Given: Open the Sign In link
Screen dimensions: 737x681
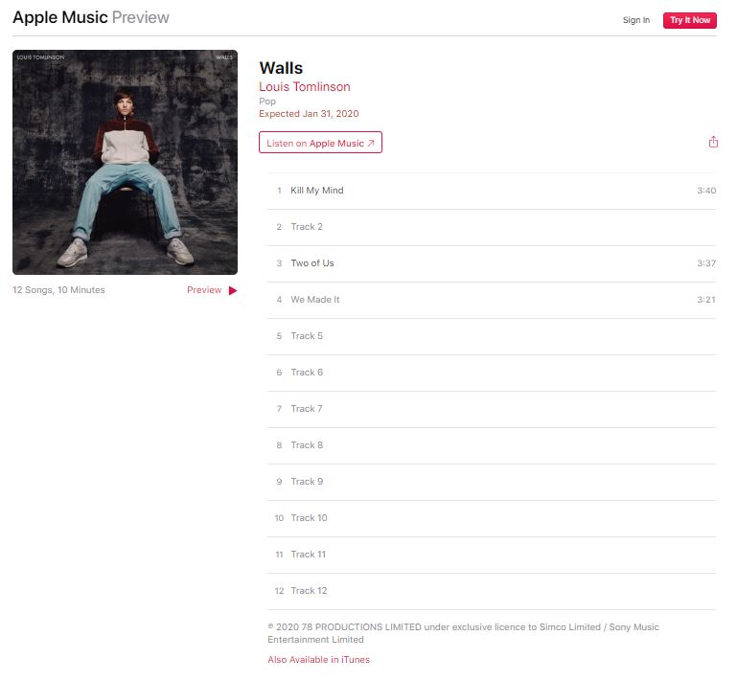Looking at the screenshot, I should [x=636, y=20].
